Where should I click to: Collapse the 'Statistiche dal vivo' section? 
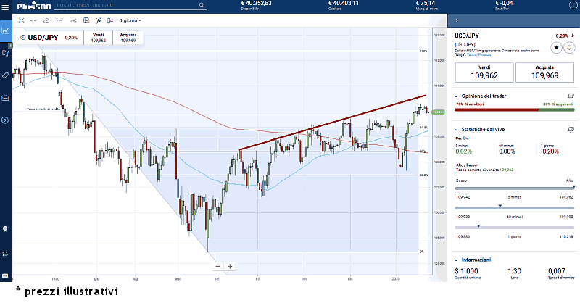[x=455, y=129]
